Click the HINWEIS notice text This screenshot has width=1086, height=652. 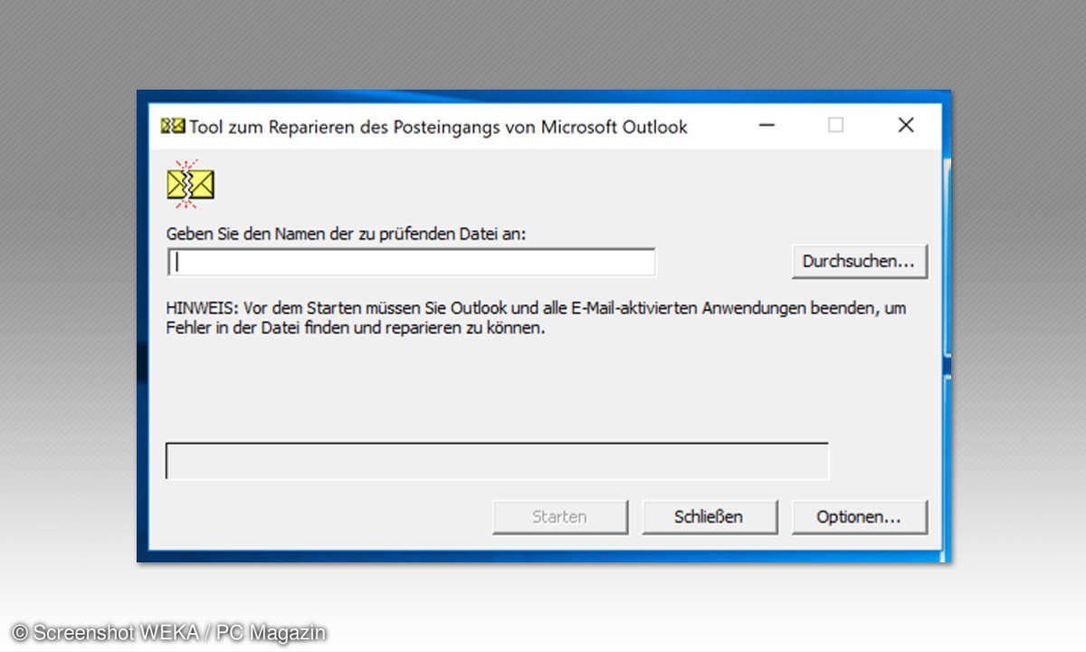537,318
